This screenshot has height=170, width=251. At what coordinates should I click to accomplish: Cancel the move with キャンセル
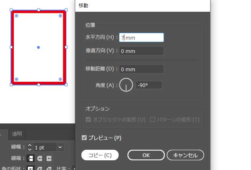point(185,155)
